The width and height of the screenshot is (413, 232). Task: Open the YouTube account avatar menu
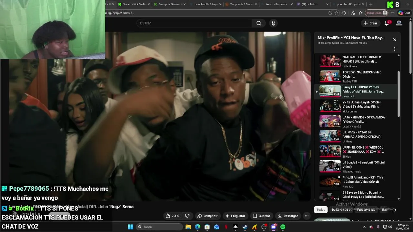[399, 23]
